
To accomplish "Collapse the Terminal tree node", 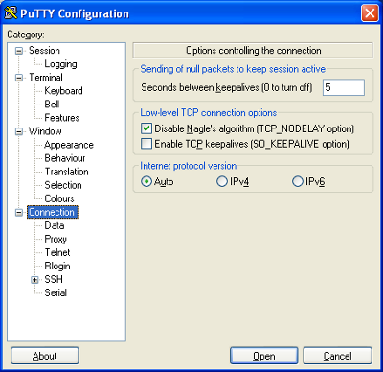I will (19, 78).
